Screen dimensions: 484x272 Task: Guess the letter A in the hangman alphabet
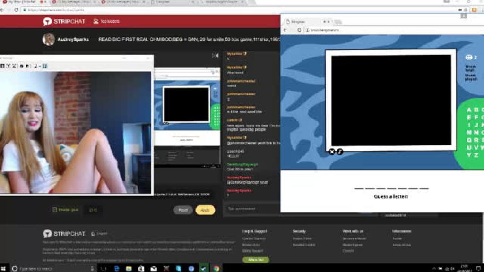point(469,110)
